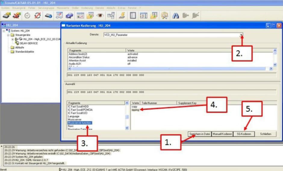Screen dimensions: 283x171
Task: Click the horizontal scrollbar under Aktuelle Kodierung
Action: click(169, 69)
